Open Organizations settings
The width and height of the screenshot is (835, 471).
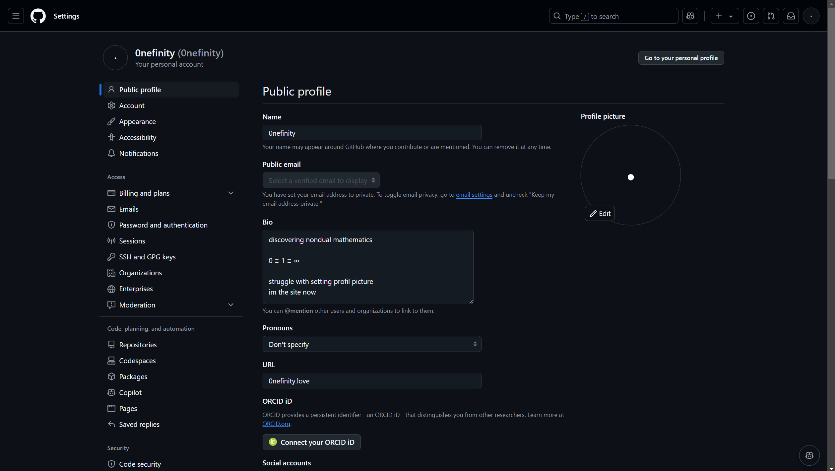tap(171, 273)
